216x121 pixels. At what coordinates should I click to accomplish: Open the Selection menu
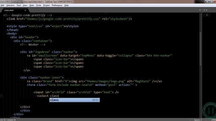(x=10, y=5)
